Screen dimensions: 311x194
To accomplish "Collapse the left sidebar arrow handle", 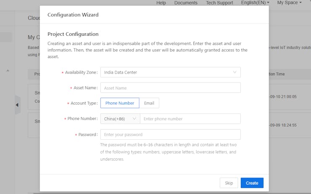I will point(17,105).
